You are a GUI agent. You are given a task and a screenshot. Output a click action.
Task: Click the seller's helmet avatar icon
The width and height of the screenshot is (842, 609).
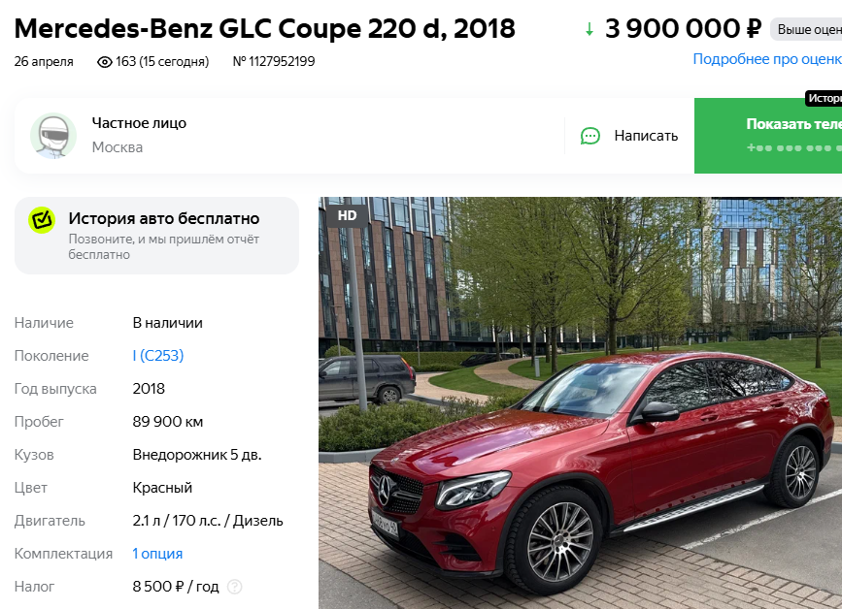(53, 136)
